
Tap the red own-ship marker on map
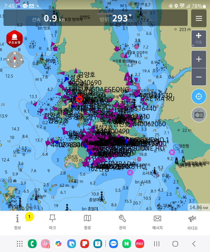79,99
